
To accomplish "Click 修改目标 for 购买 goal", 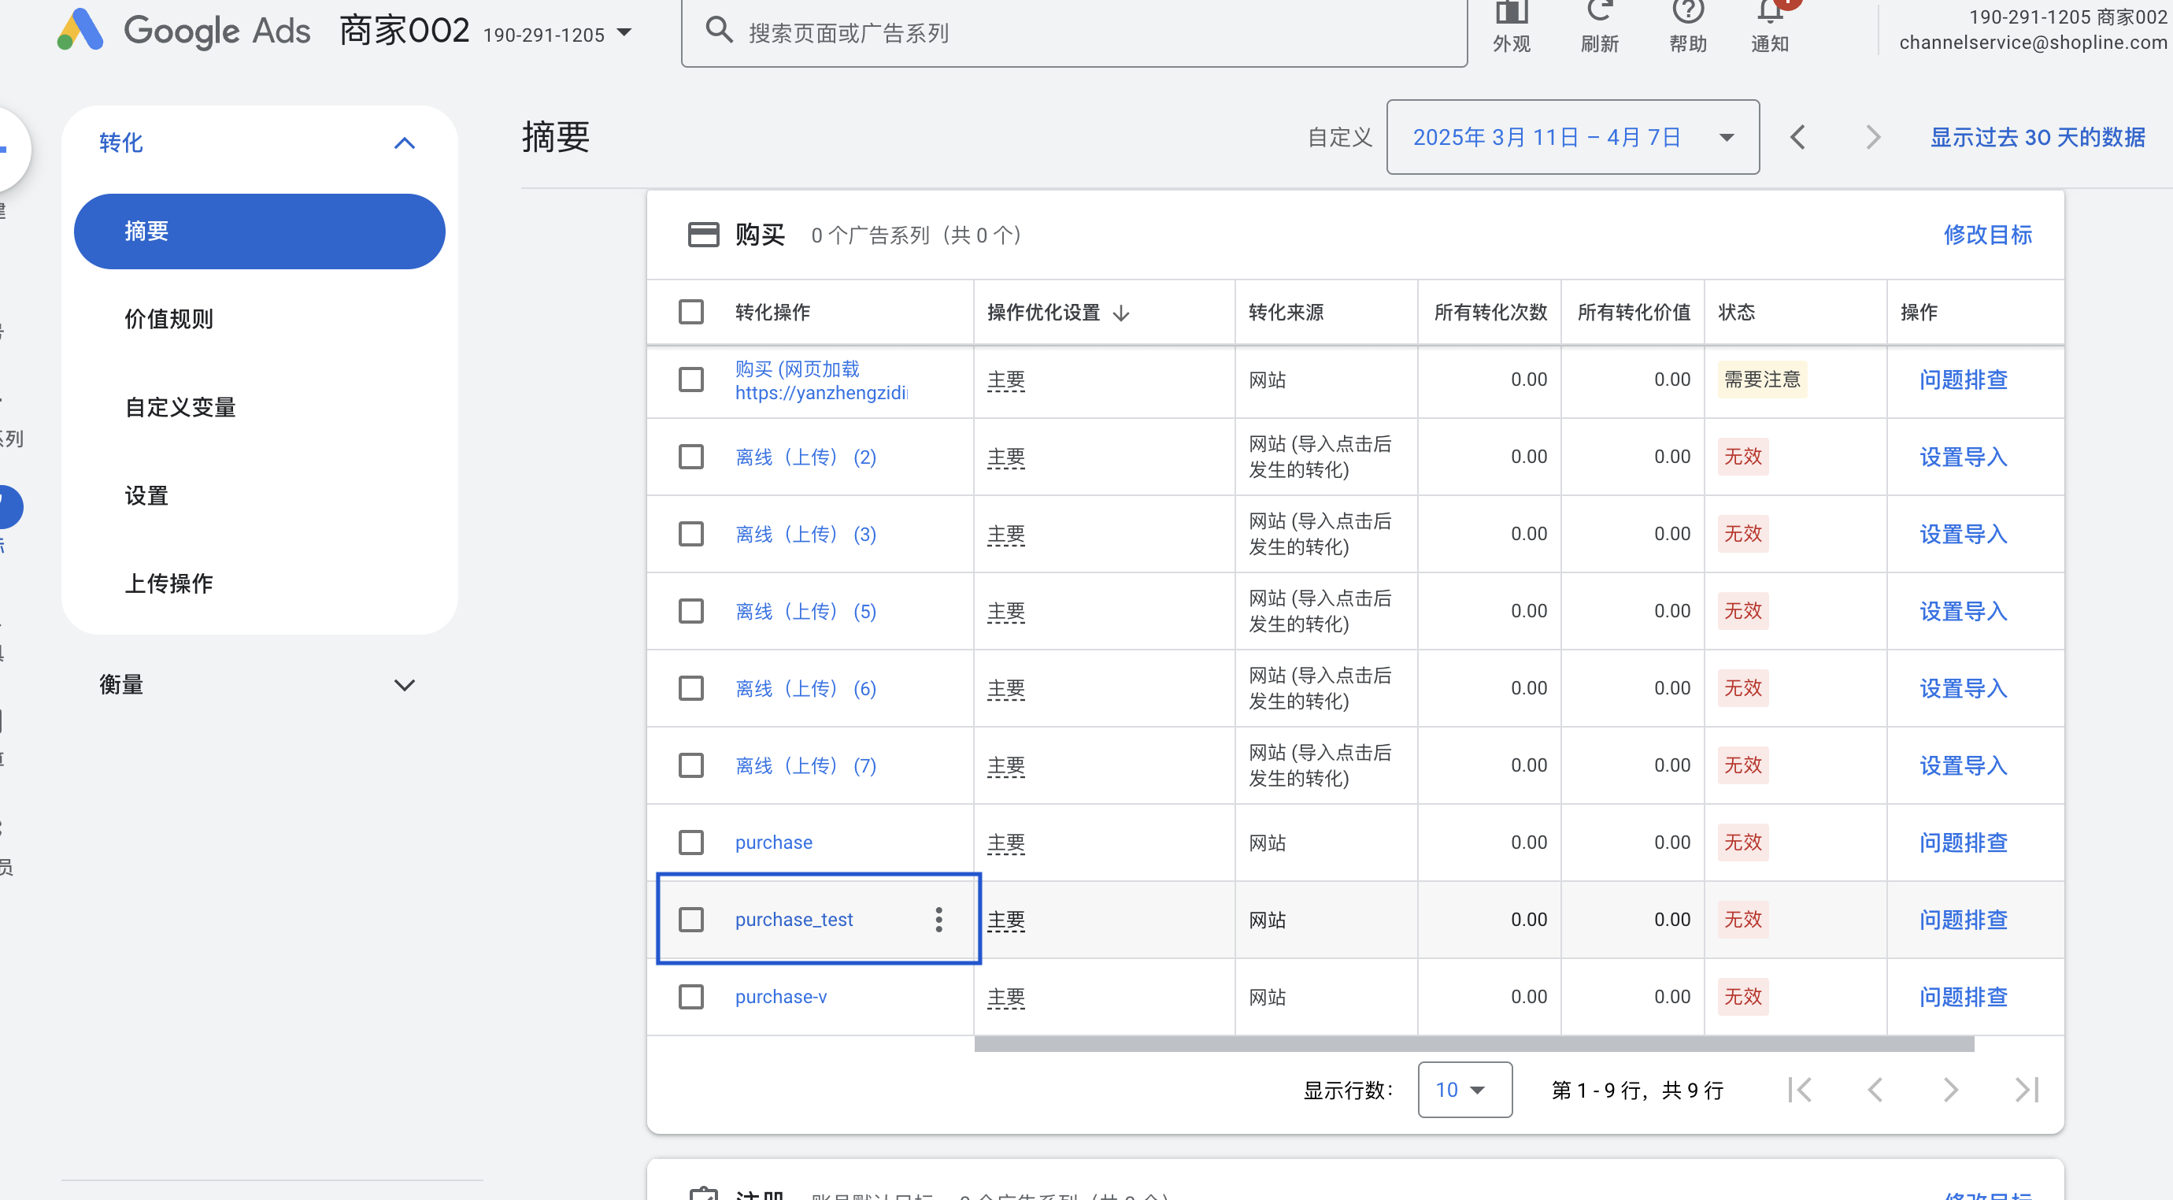I will click(x=1987, y=235).
